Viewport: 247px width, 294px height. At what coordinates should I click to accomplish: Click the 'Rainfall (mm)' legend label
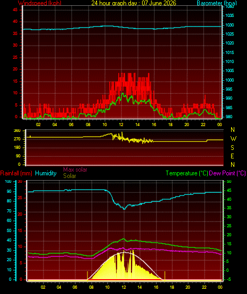point(16,173)
